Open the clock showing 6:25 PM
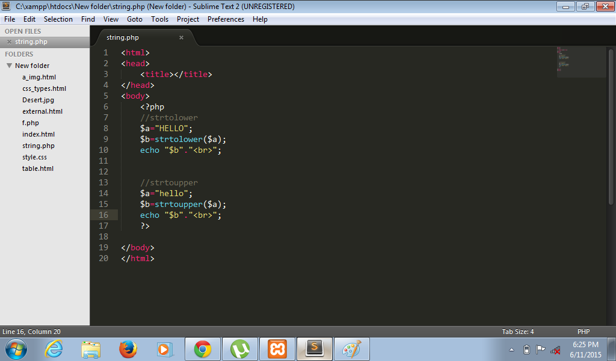Viewport: 616px width, 361px height. point(585,349)
